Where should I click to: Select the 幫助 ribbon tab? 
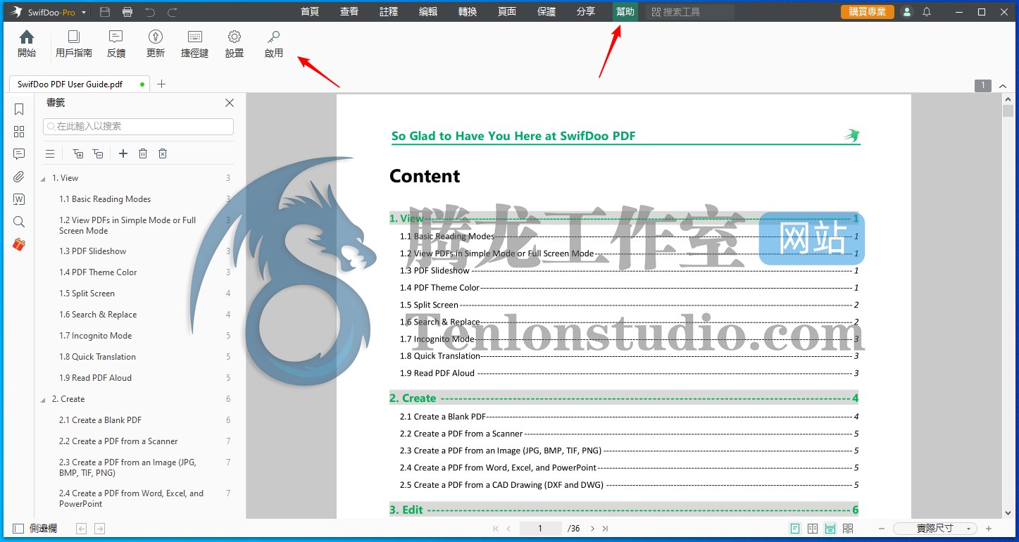(x=625, y=12)
